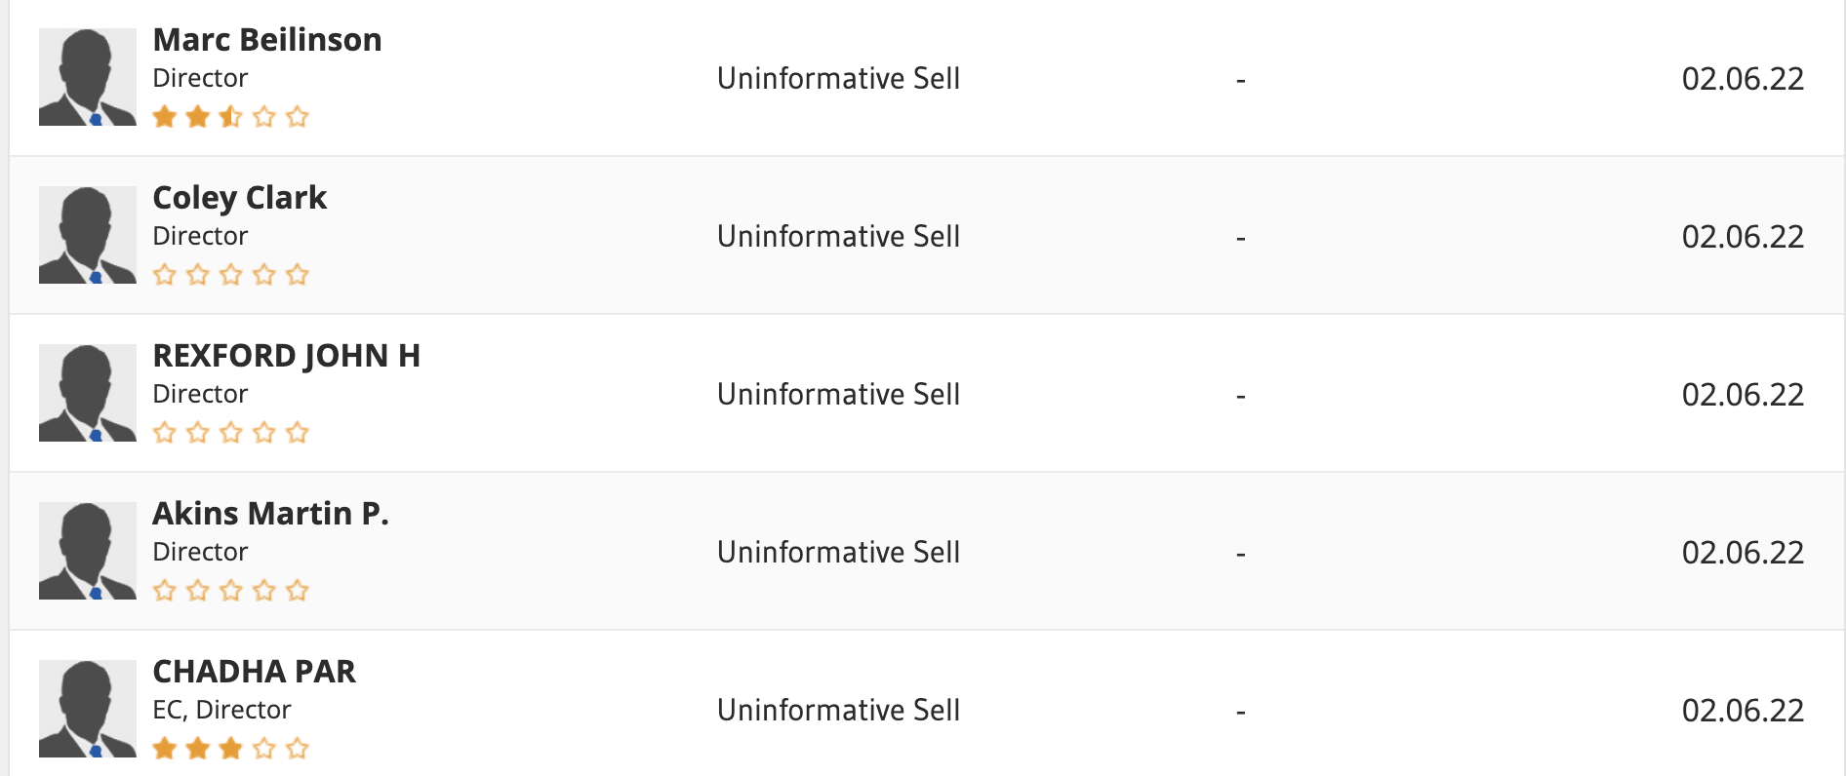Click CHADHA PAR profile avatar

click(x=88, y=709)
